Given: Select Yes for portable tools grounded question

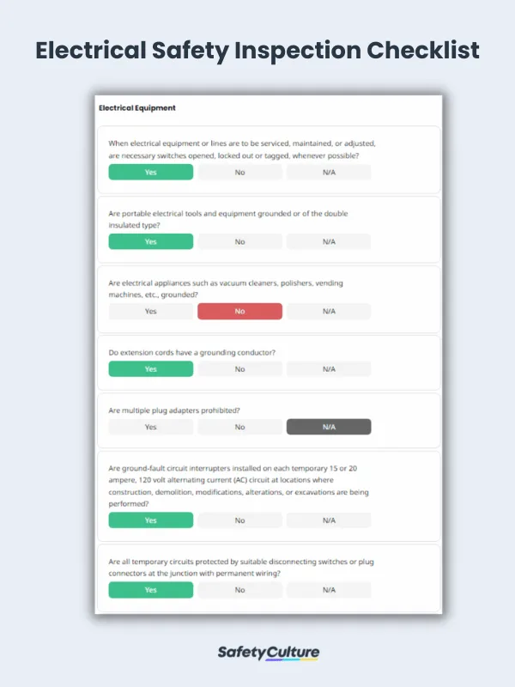Looking at the screenshot, I should click(151, 241).
